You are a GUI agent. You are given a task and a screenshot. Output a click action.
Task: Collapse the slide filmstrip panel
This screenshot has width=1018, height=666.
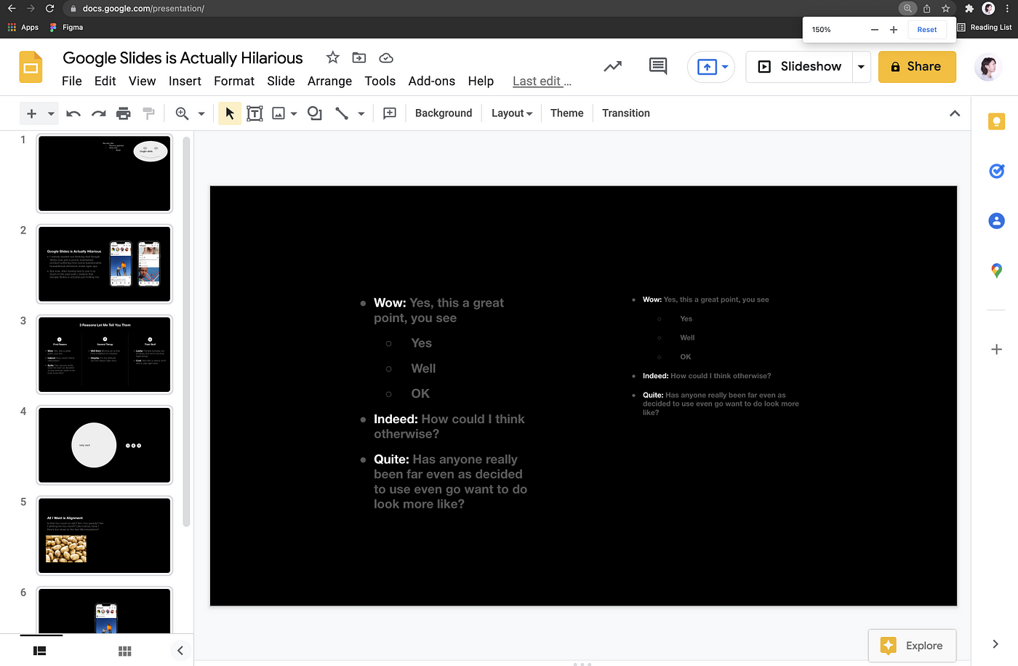180,651
